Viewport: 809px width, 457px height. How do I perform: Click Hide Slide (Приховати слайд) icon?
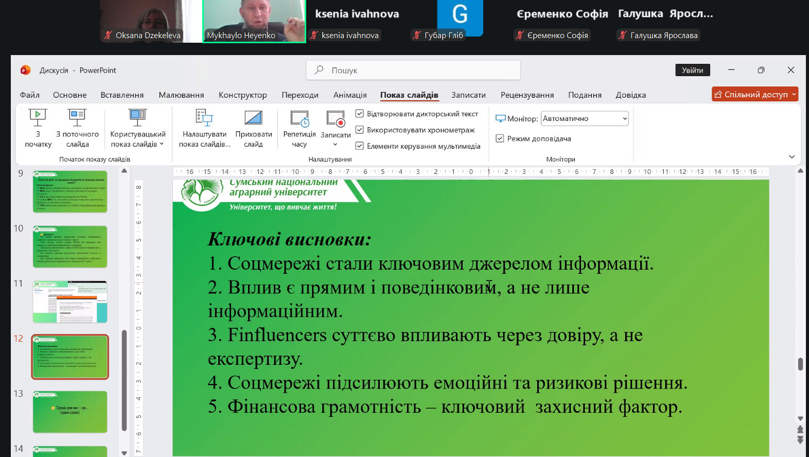pyautogui.click(x=253, y=118)
